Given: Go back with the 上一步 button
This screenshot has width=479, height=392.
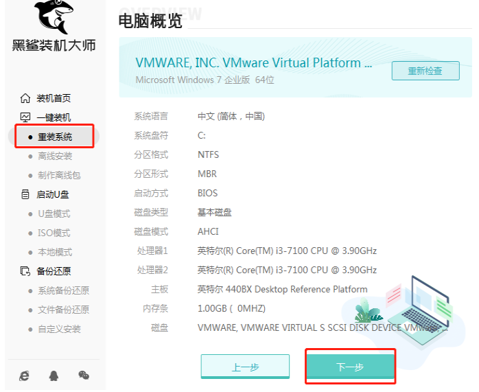Looking at the screenshot, I should click(245, 367).
